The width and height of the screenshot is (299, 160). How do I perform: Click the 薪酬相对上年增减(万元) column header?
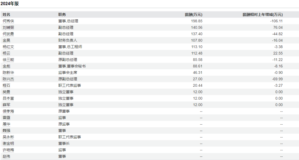click(x=262, y=15)
